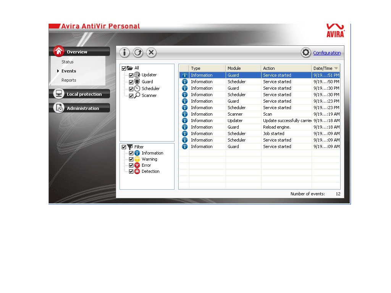The image size is (391, 293).
Task: Toggle the Information filter checkbox
Action: click(131, 153)
